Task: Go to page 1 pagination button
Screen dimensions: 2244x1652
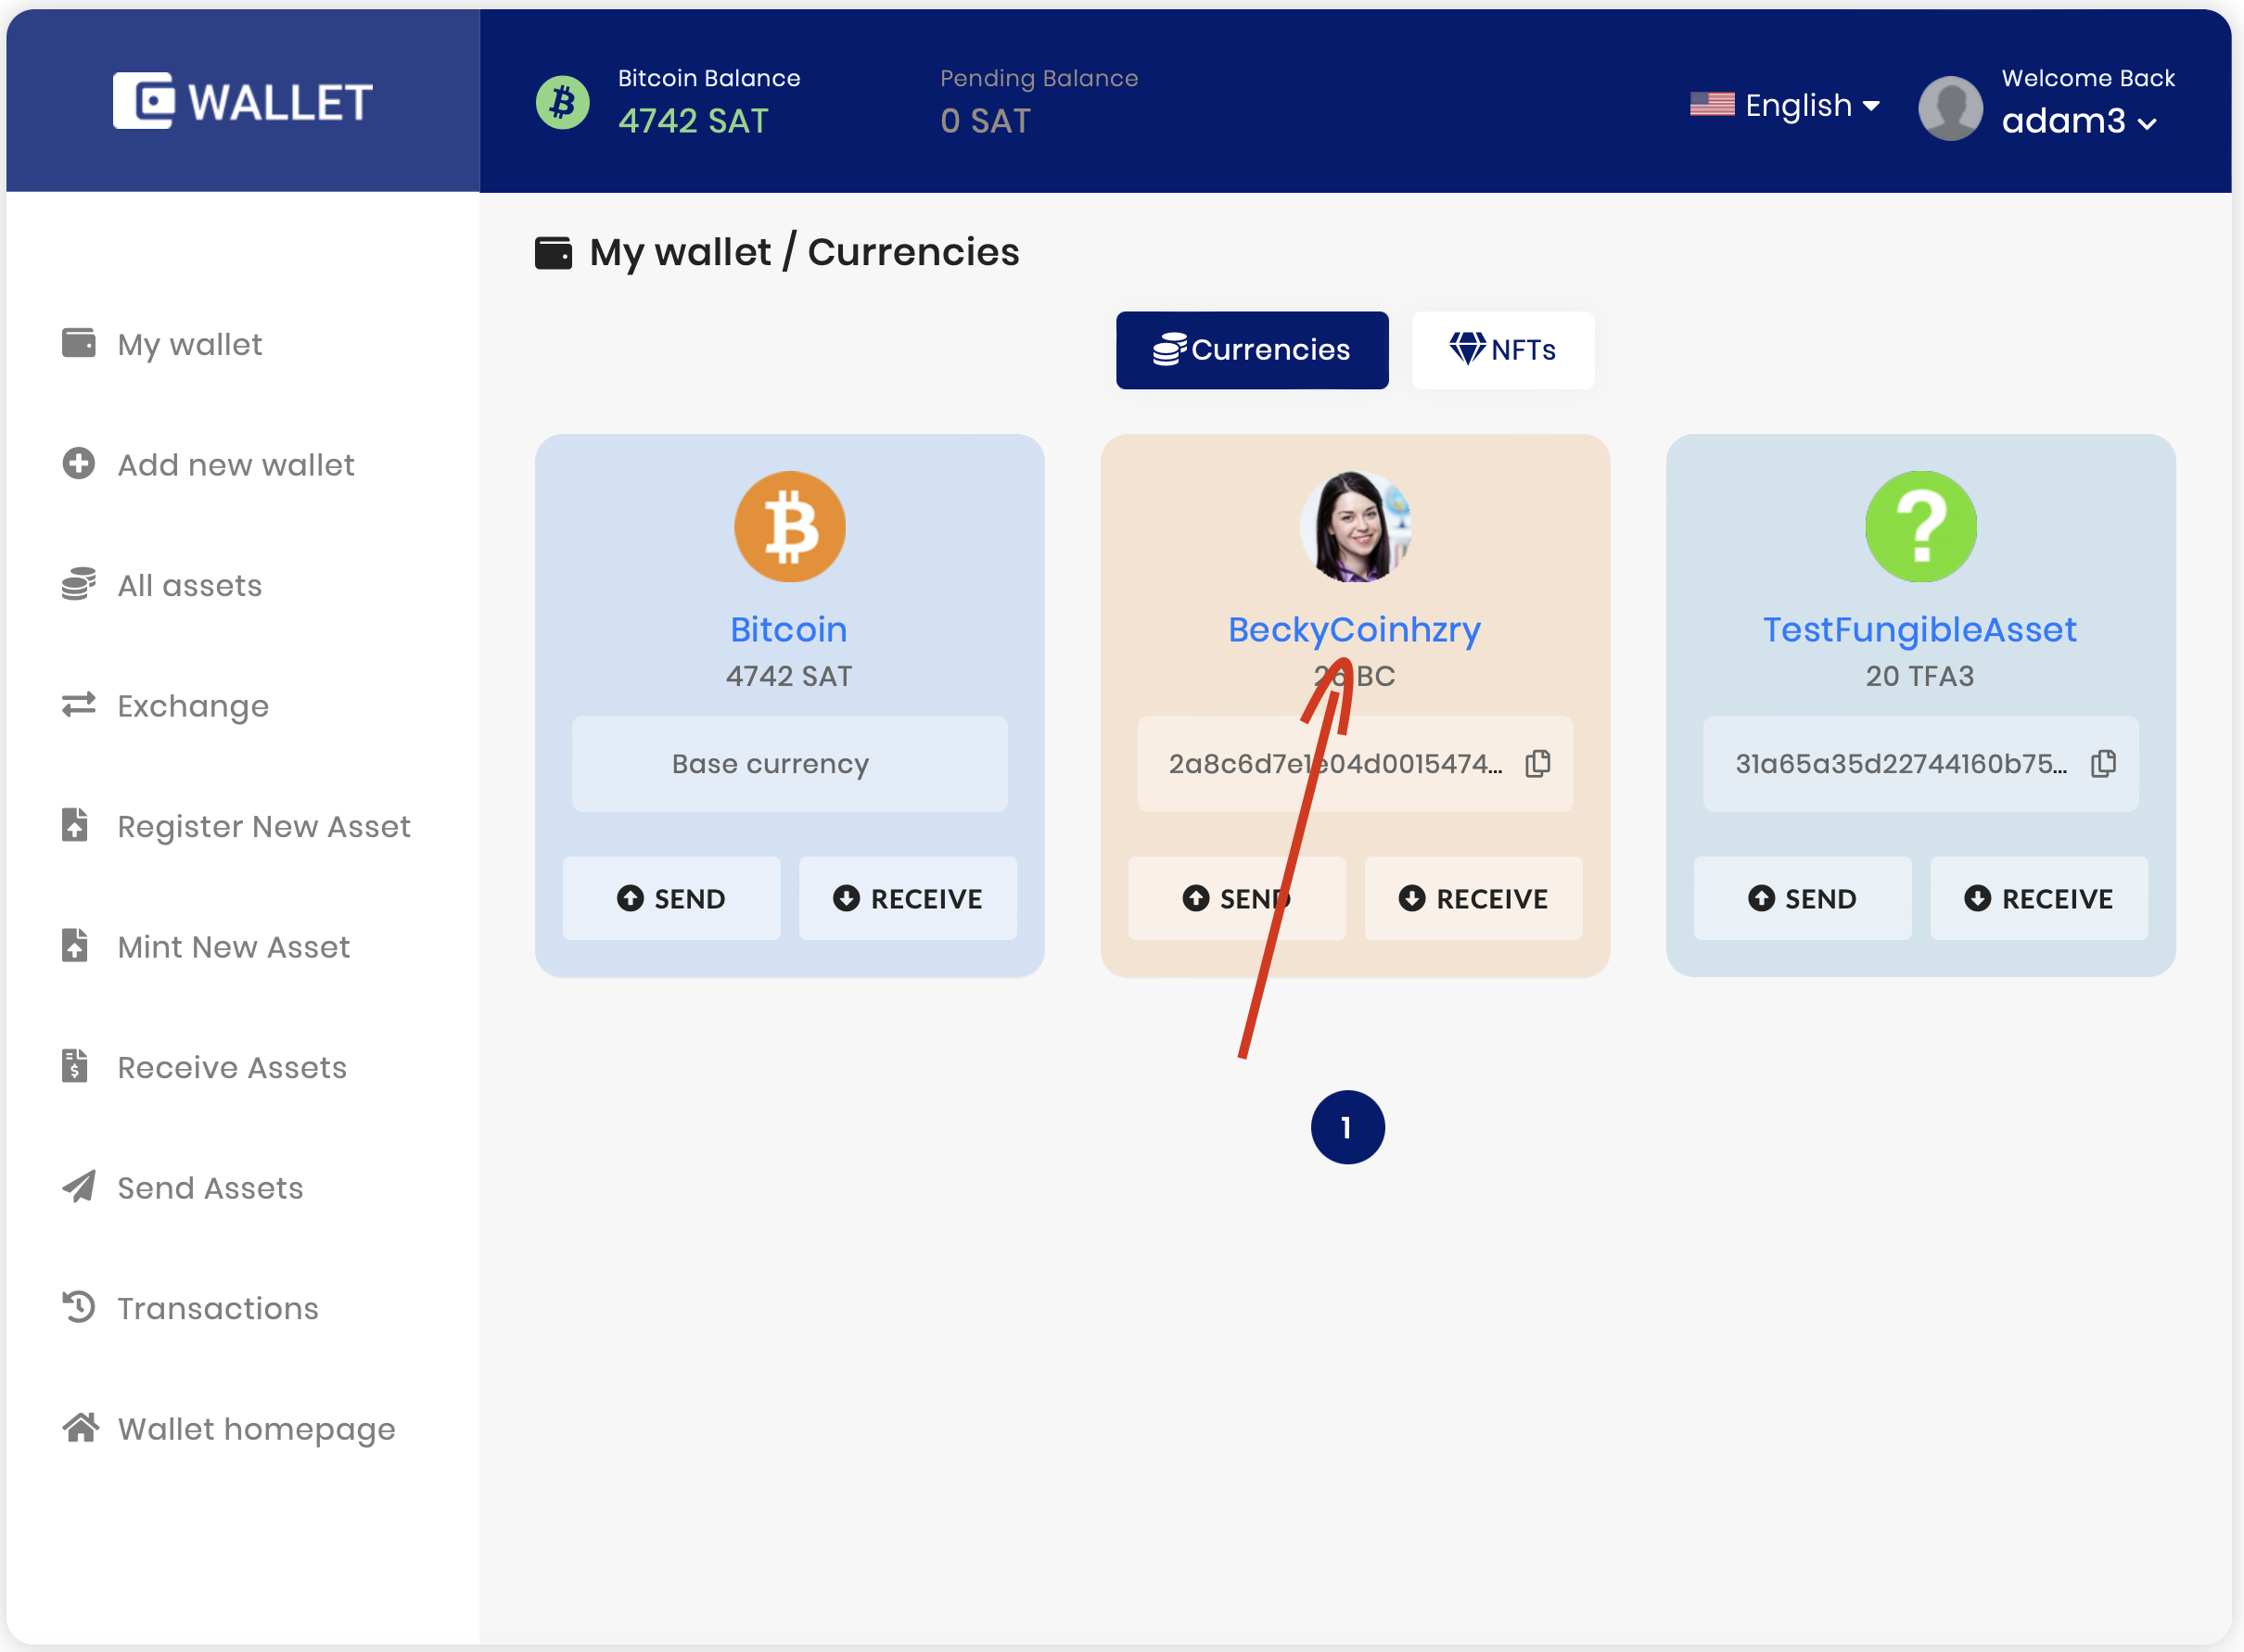Action: tap(1347, 1127)
